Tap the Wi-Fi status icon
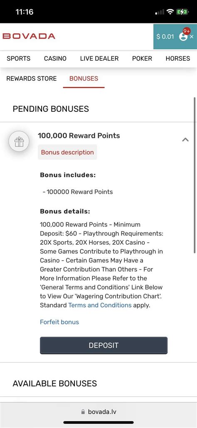Viewport: 197px width, 428px height. (x=170, y=12)
